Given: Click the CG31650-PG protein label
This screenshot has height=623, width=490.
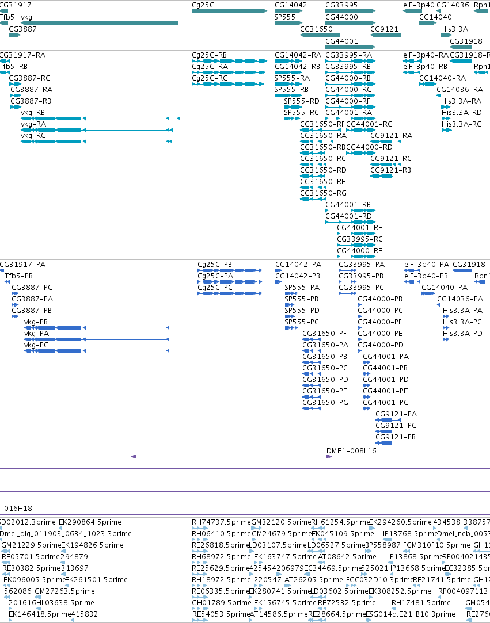Looking at the screenshot, I should point(325,403).
